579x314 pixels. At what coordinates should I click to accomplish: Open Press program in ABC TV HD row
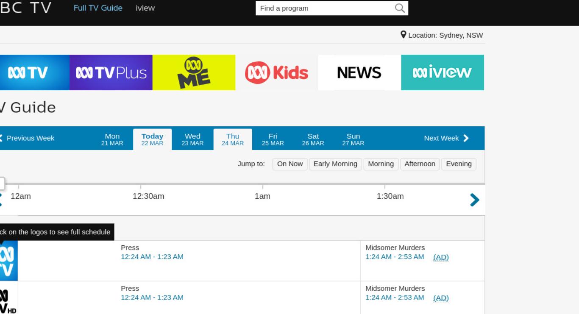pos(130,289)
